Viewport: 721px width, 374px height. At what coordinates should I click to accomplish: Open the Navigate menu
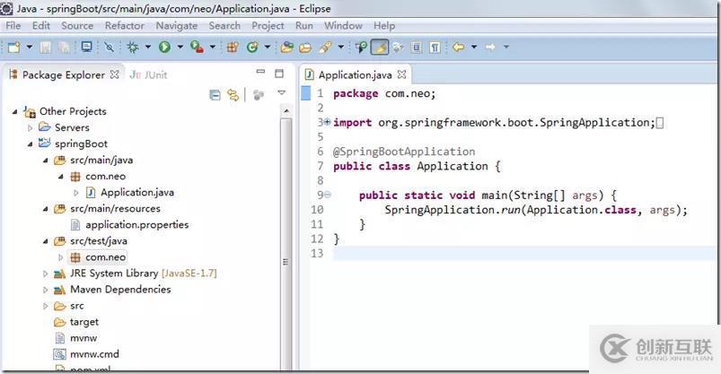(x=177, y=26)
